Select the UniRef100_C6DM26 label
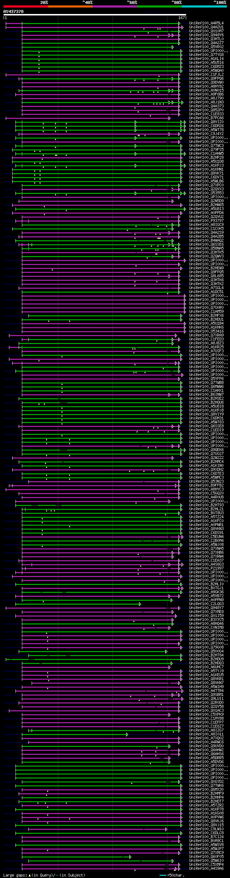230x878 pixels. pyautogui.click(x=206, y=126)
